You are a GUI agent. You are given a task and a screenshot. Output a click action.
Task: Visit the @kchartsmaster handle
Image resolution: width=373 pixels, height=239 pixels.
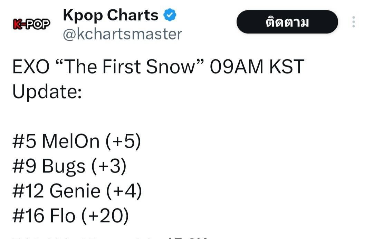pos(123,34)
